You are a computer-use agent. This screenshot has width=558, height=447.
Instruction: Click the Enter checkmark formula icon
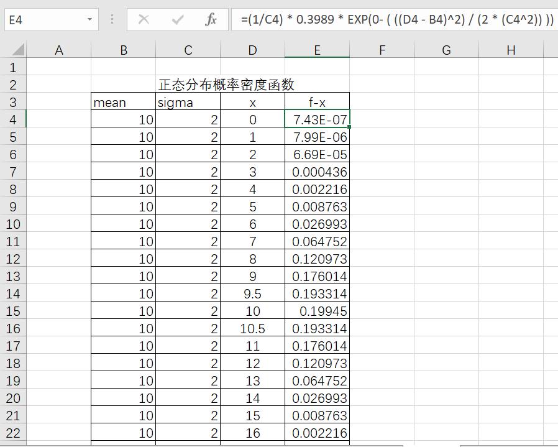178,20
